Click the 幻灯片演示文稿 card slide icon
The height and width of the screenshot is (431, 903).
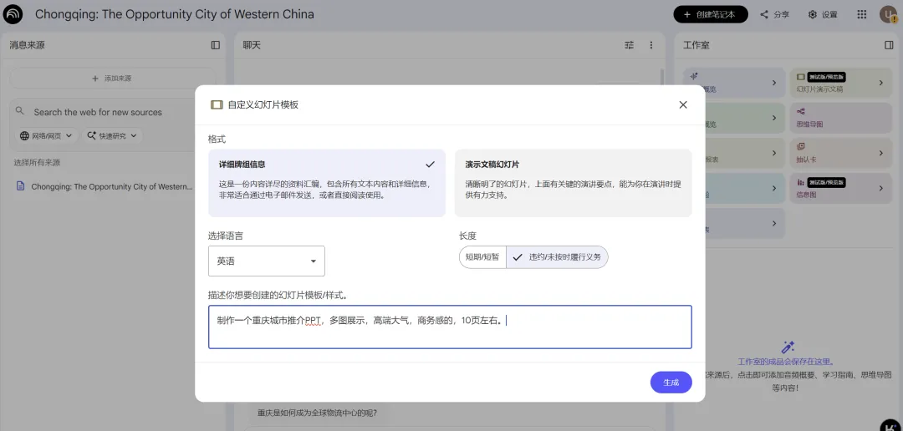801,77
